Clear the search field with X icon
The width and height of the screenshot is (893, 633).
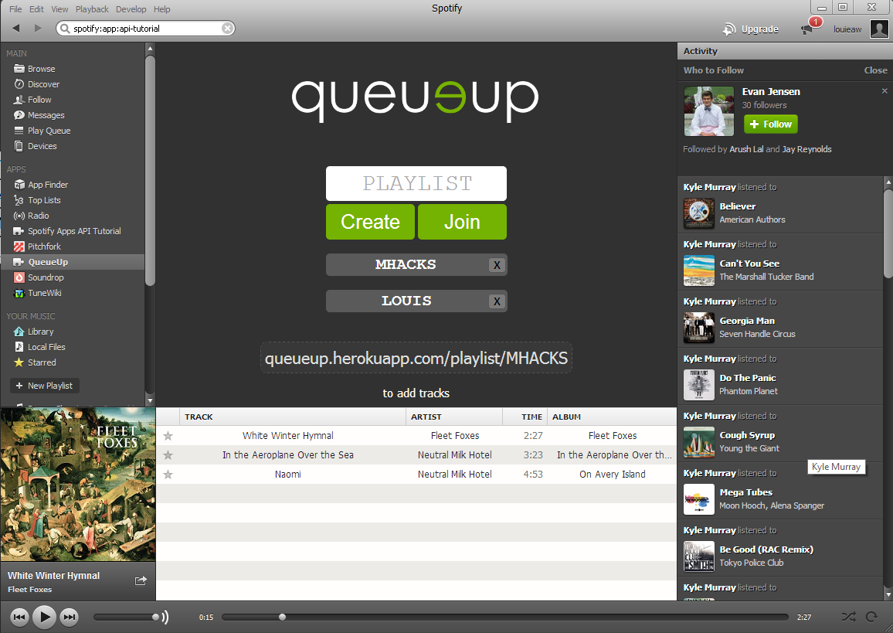click(x=226, y=28)
